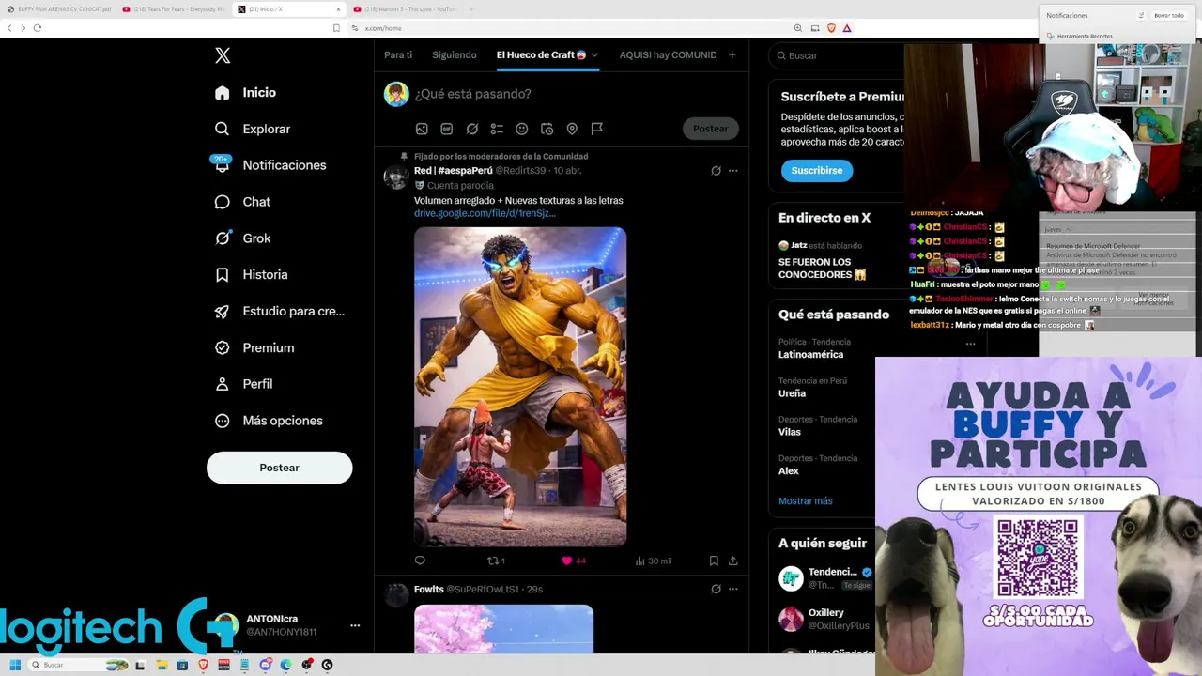Open the drive.google.com link in the post

pos(485,213)
